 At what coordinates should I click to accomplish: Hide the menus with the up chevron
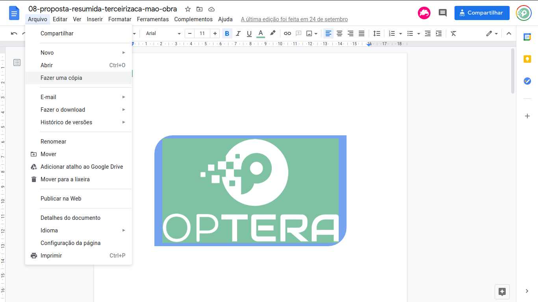tap(509, 33)
